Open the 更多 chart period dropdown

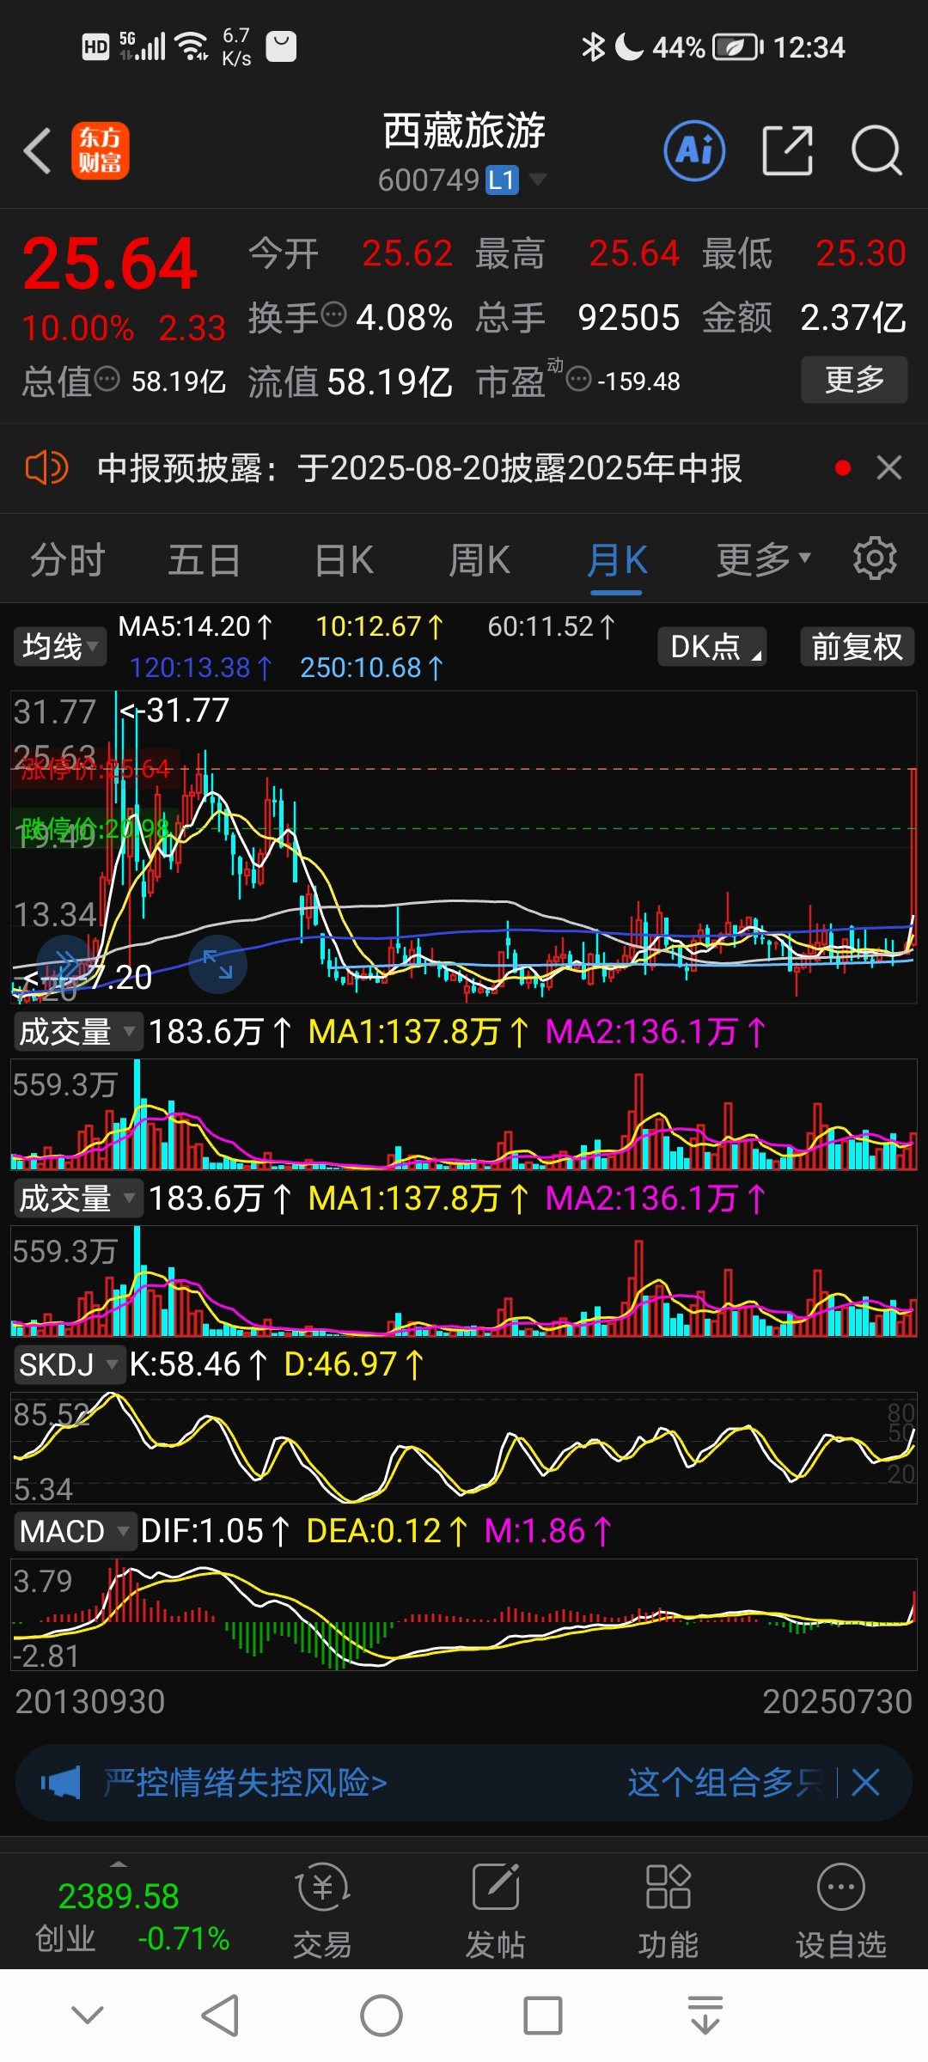(x=764, y=559)
